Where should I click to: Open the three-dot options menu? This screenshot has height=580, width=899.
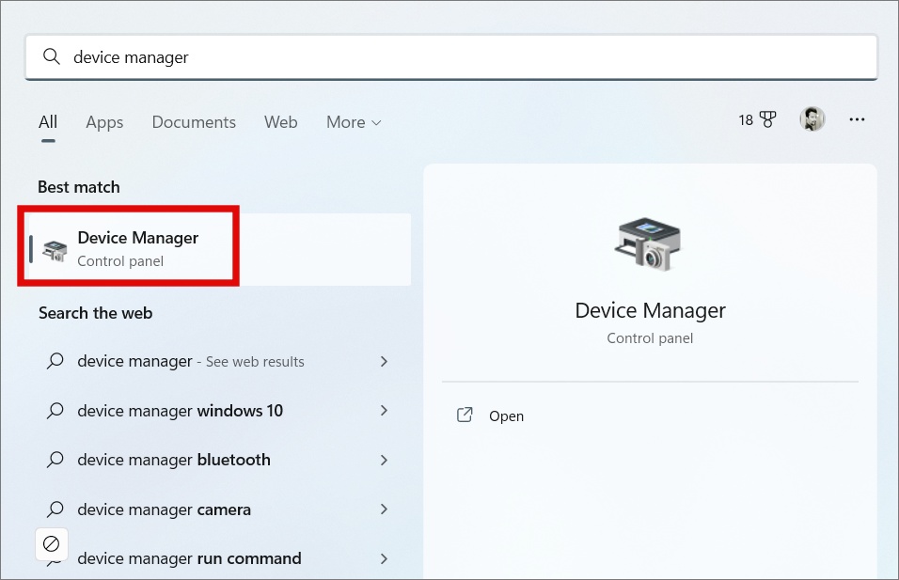(x=857, y=119)
